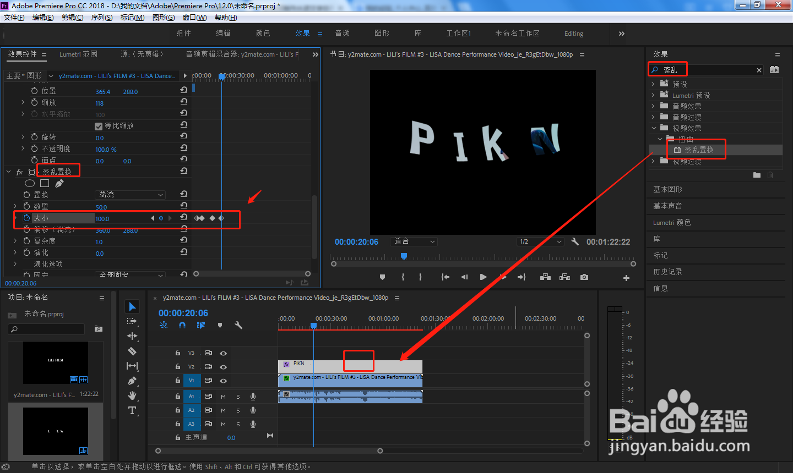Select the 紊乱置换 effect in effects list
Screen dimensions: 793x473
[698, 150]
